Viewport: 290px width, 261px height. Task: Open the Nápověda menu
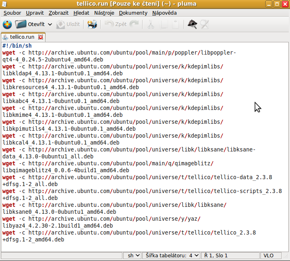(164, 13)
